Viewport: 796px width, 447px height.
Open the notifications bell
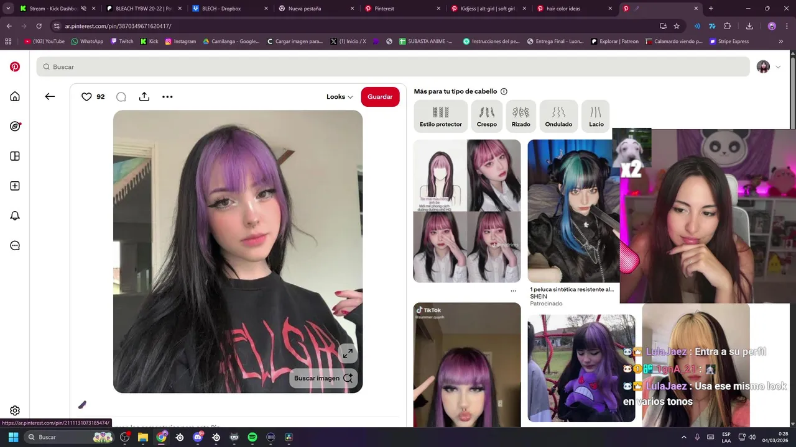point(15,215)
